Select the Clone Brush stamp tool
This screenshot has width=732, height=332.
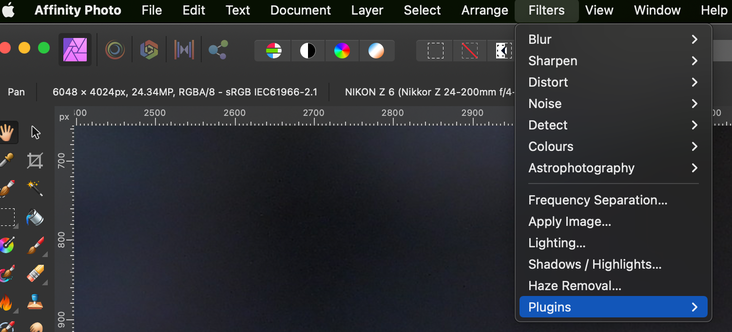coord(35,302)
